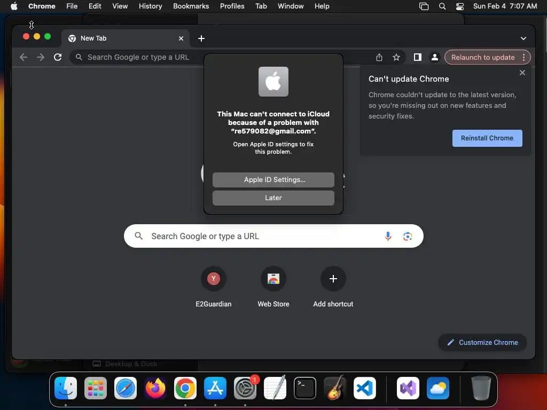547x410 pixels.
Task: Open Terminal from the Dock
Action: point(305,388)
